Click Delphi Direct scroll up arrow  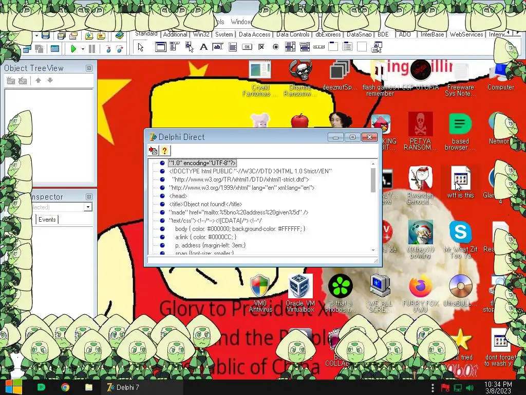373,164
